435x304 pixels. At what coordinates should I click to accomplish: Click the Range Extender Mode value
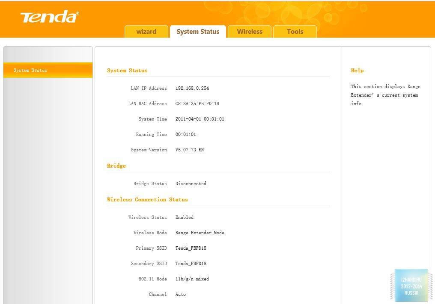click(200, 233)
